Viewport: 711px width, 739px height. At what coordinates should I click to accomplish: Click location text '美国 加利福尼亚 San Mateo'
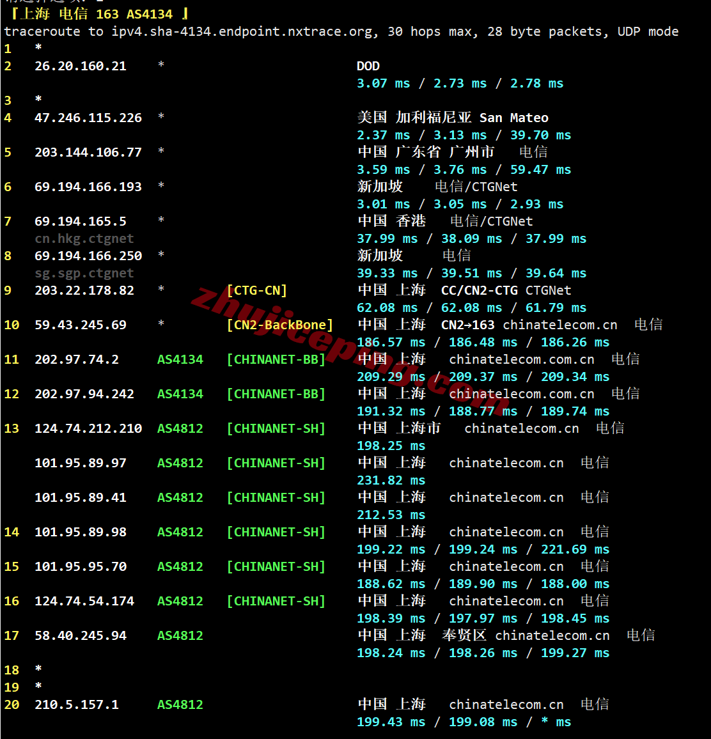(453, 118)
